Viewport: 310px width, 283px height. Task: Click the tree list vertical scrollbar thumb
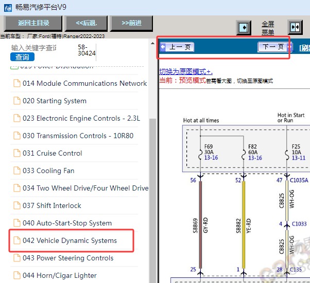[152, 200]
